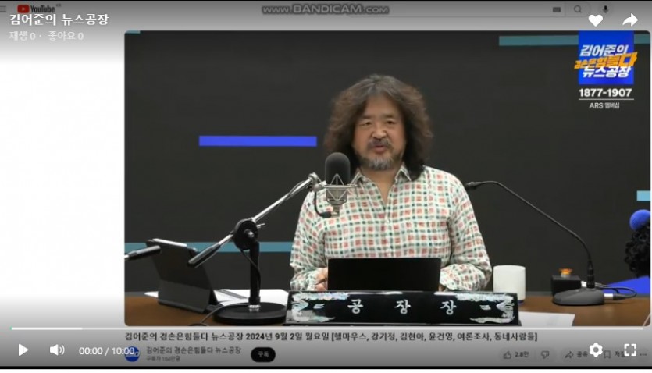Click the channel avatar below the video
This screenshot has height=373, width=652.
132,354
